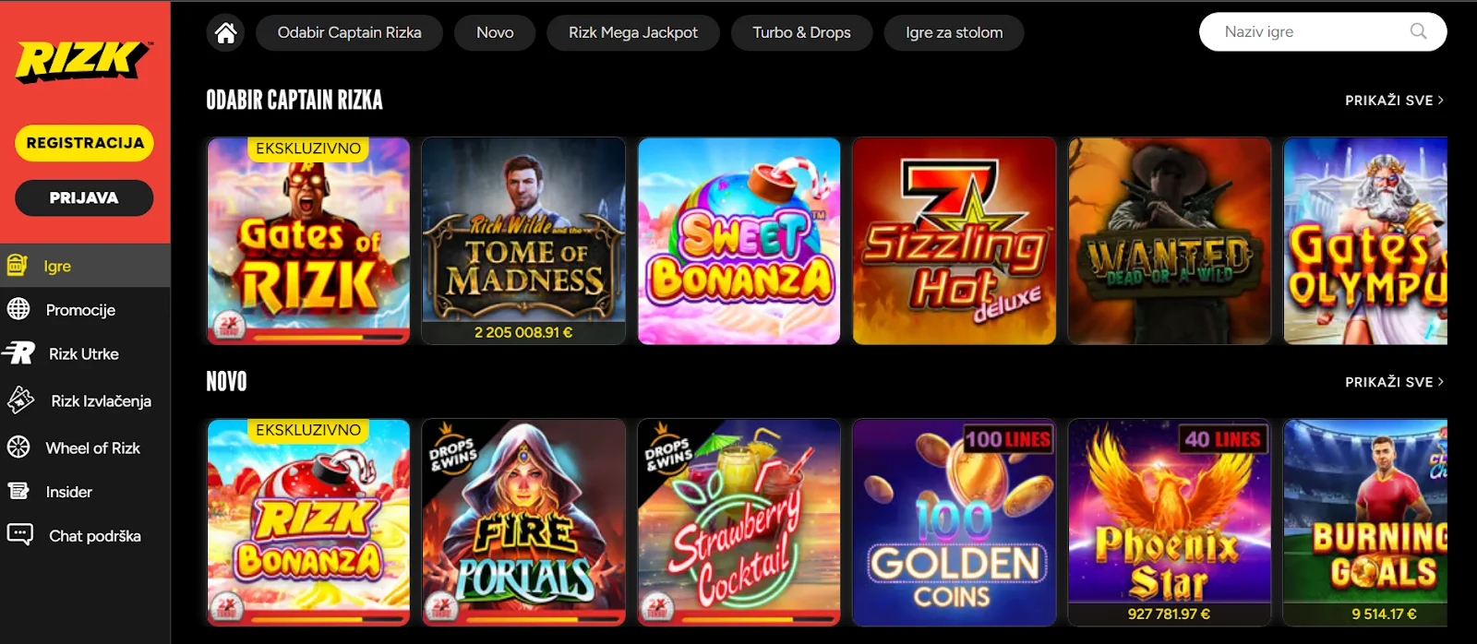The width and height of the screenshot is (1477, 644).
Task: Start Chat podrška from its bubble icon
Action: [x=19, y=535]
